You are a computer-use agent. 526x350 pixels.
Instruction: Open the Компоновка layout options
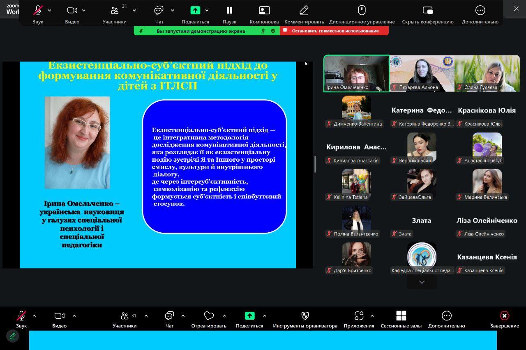coord(264,11)
